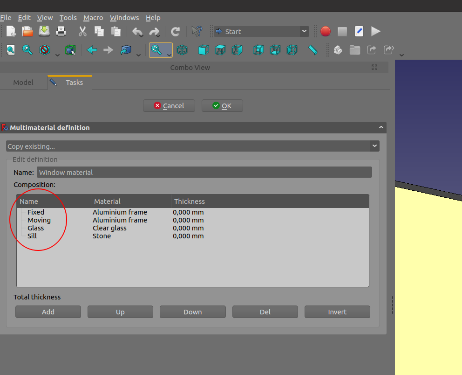Activate the What's This help cursor icon

click(197, 32)
